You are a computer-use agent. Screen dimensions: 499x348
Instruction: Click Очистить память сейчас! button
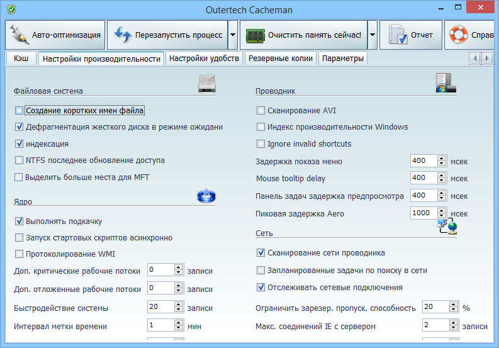(x=303, y=35)
